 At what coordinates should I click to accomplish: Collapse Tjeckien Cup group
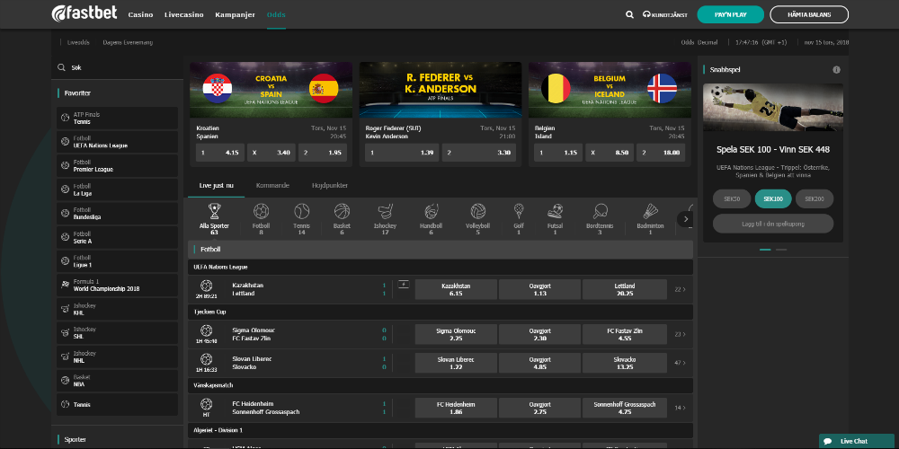[x=441, y=313]
